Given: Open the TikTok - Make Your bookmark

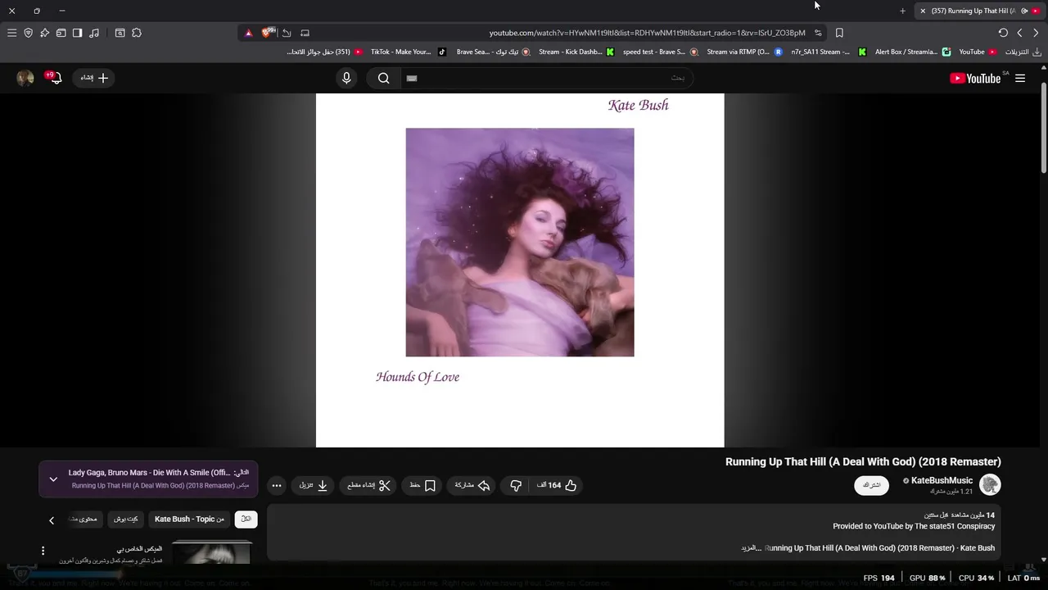Looking at the screenshot, I should (408, 52).
